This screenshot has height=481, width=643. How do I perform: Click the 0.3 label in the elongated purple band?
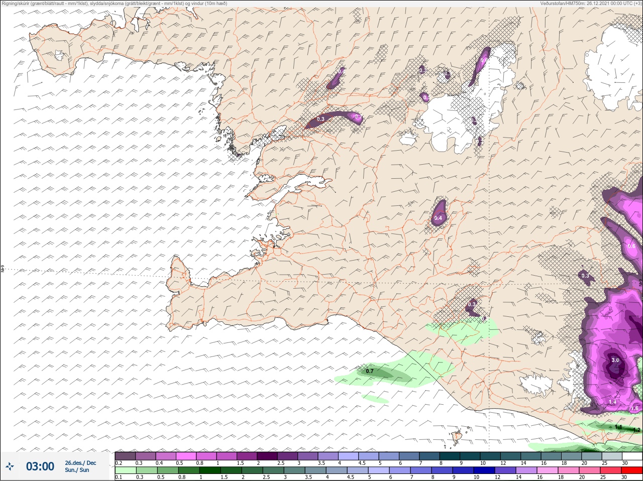point(321,119)
